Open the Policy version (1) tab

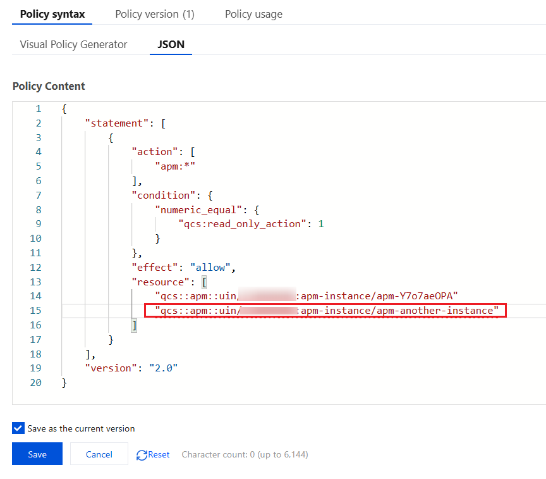[155, 14]
